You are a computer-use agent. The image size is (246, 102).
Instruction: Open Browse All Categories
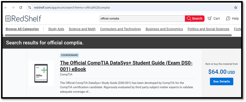[22, 29]
